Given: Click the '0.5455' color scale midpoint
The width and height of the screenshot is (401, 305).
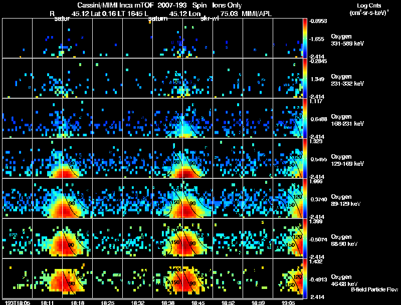Looking at the screenshot, I should click(319, 159).
